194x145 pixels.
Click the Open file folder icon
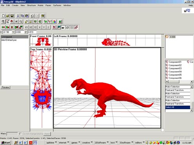tap(8, 16)
